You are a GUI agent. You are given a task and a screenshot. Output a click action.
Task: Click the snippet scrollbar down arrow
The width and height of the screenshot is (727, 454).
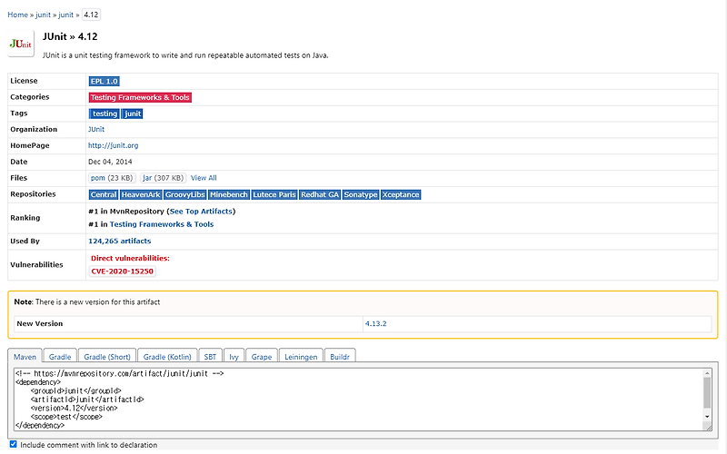click(x=707, y=417)
